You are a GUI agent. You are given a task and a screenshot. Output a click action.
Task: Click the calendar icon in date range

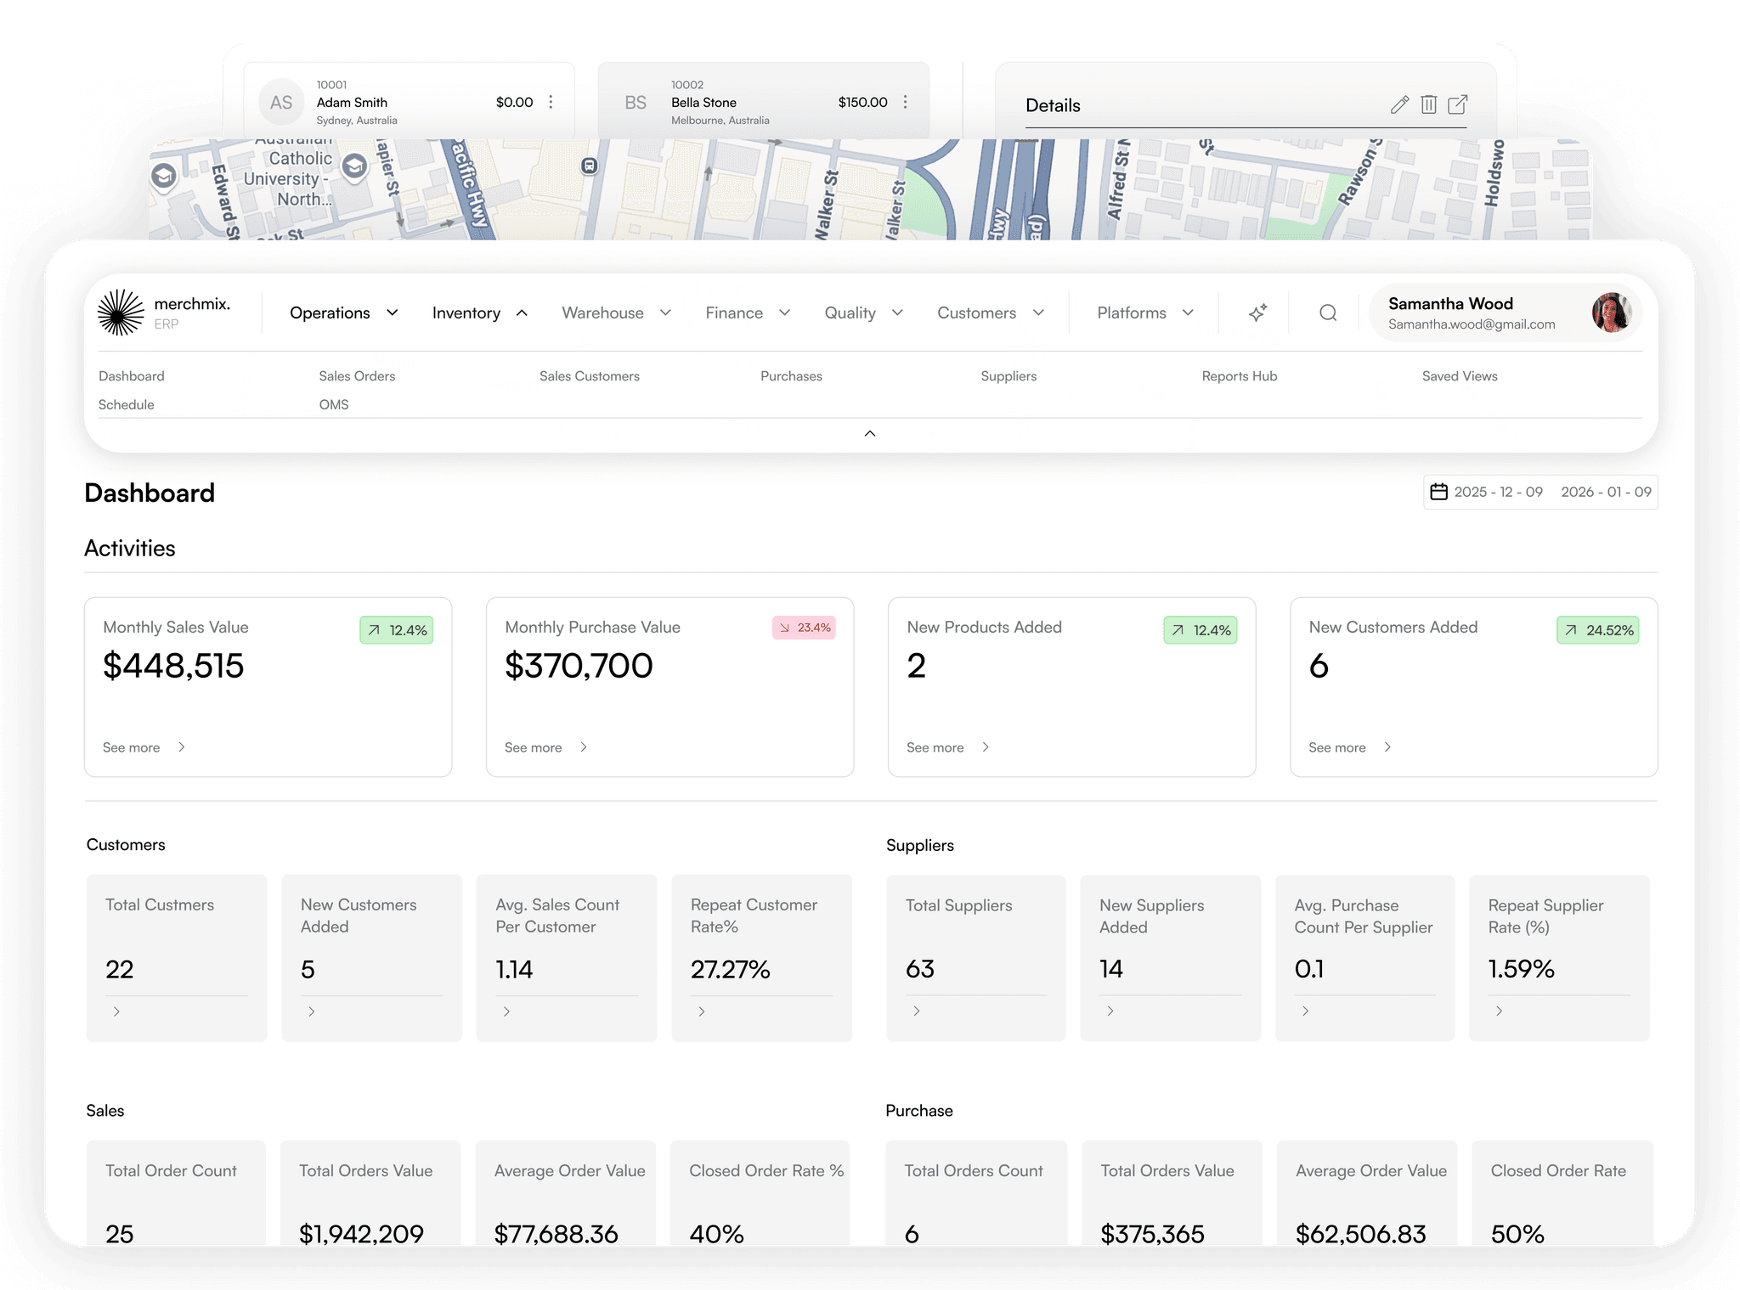tap(1438, 492)
